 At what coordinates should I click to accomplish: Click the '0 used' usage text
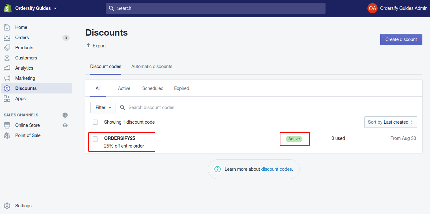pyautogui.click(x=338, y=138)
